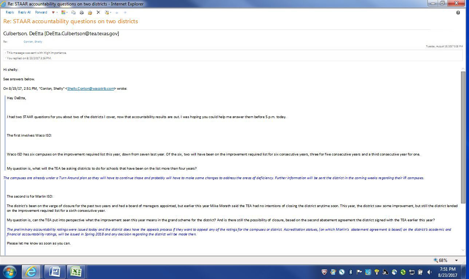Delete the message with the X icon
The width and height of the screenshot is (469, 279).
[x=98, y=12]
